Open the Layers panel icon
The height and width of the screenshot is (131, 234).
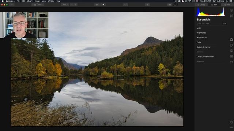pos(231,11)
